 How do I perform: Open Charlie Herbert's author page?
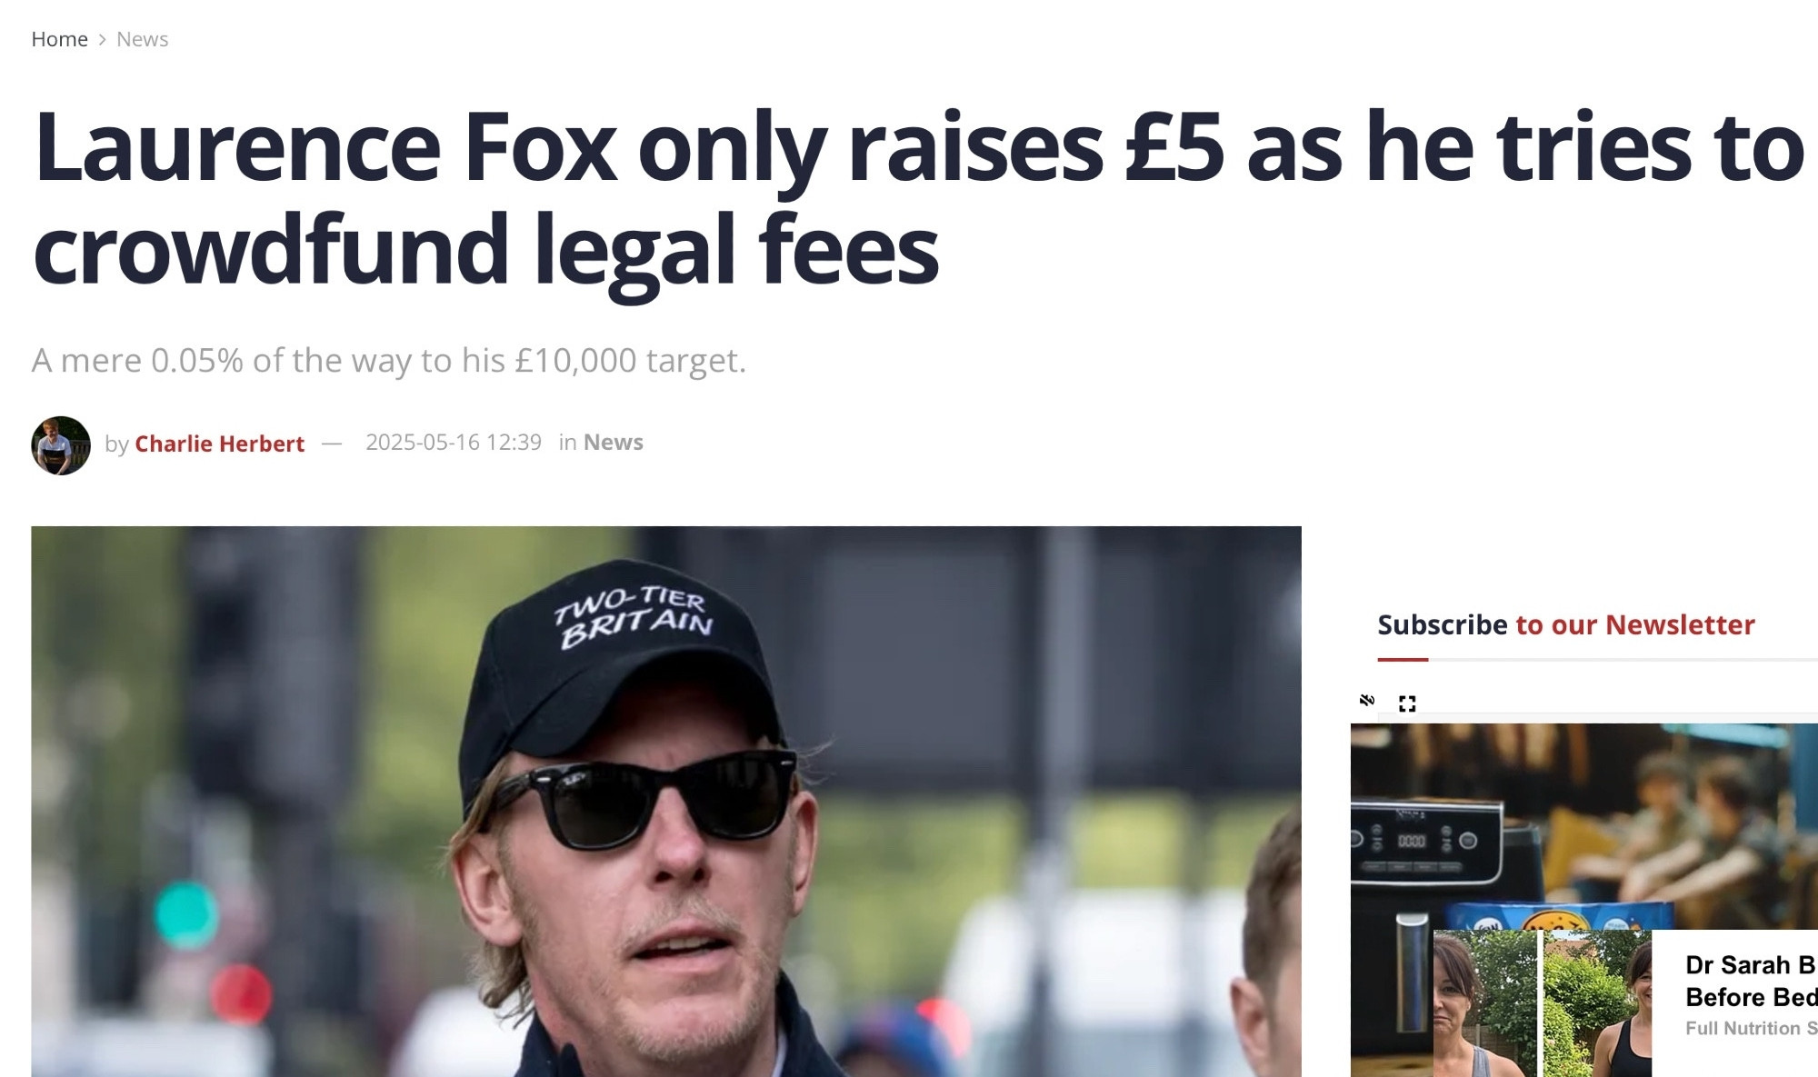(220, 444)
